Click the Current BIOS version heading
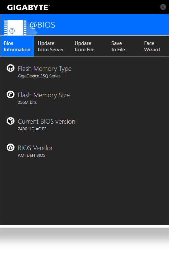This screenshot has height=258, width=169. (47, 122)
